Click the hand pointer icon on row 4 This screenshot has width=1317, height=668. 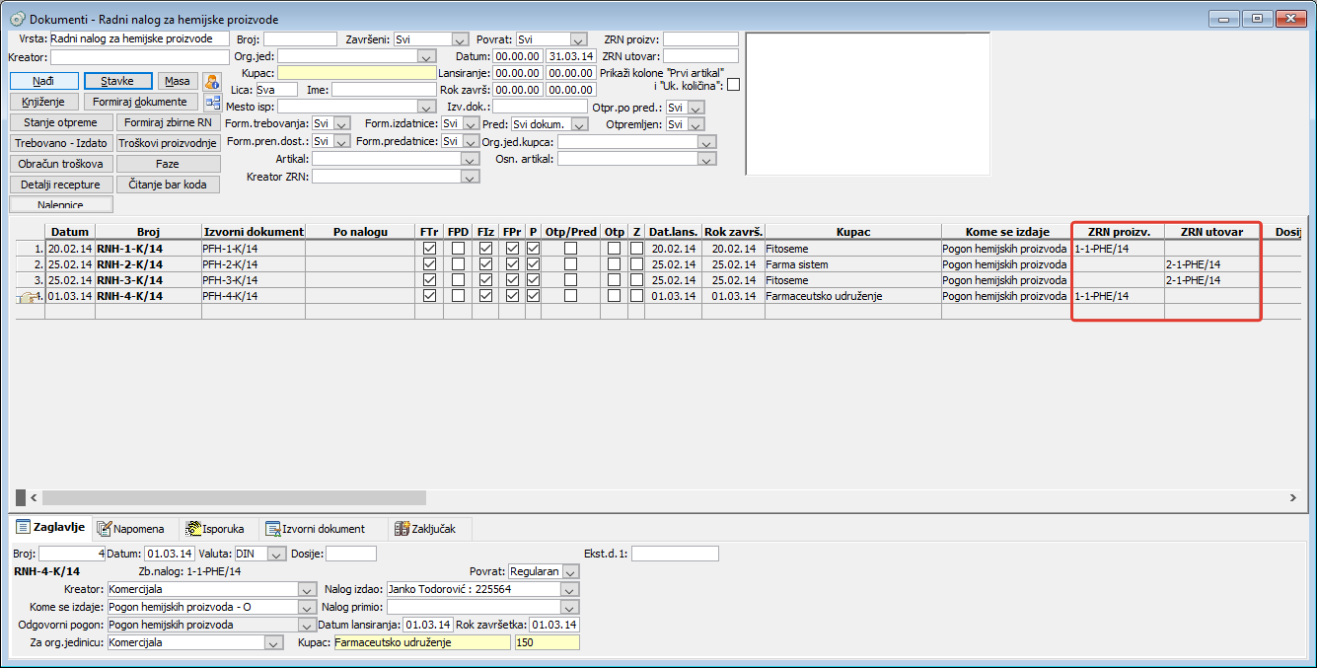point(26,297)
